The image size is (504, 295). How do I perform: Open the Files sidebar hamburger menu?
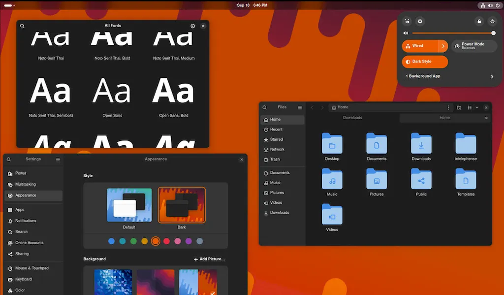(x=300, y=107)
